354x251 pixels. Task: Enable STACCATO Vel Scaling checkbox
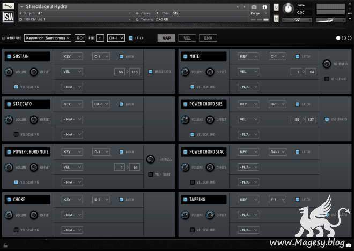coord(16,134)
